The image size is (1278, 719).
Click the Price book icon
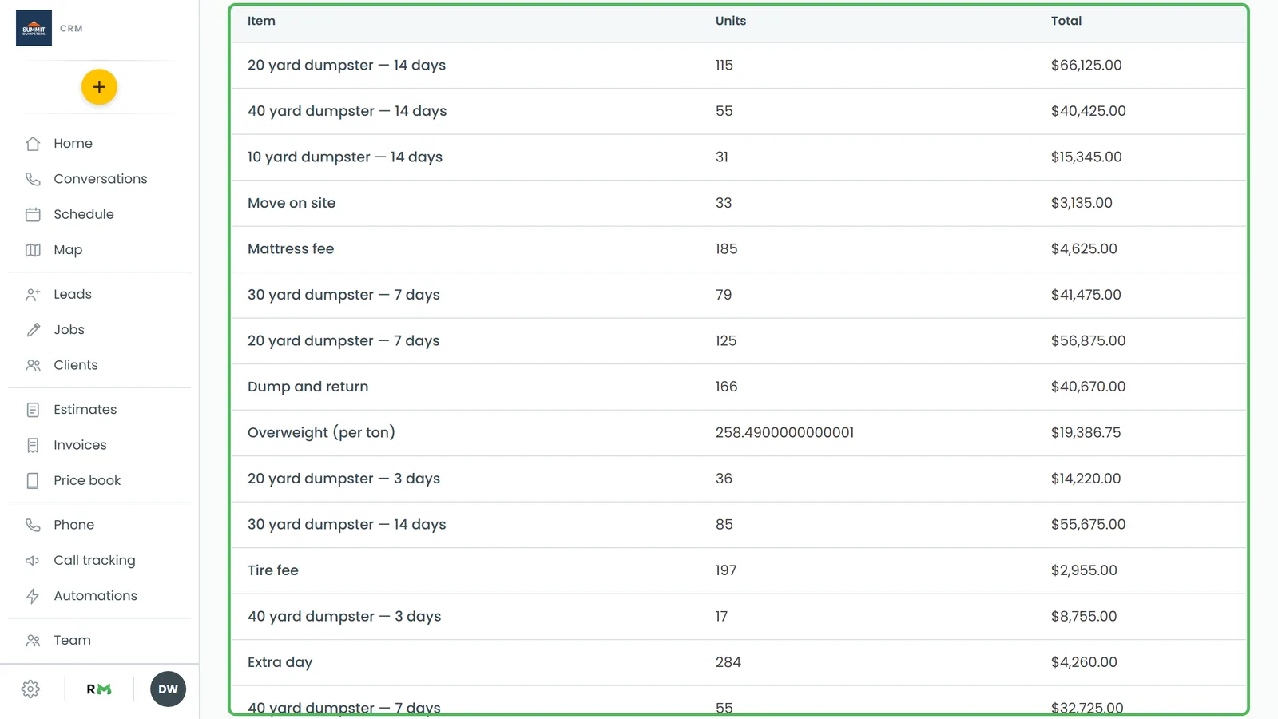point(33,480)
